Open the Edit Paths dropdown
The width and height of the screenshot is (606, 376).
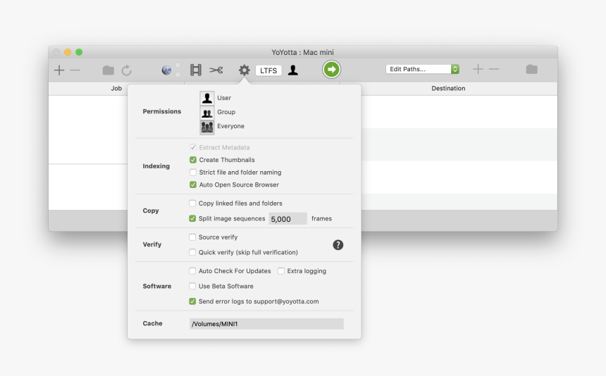(x=422, y=69)
